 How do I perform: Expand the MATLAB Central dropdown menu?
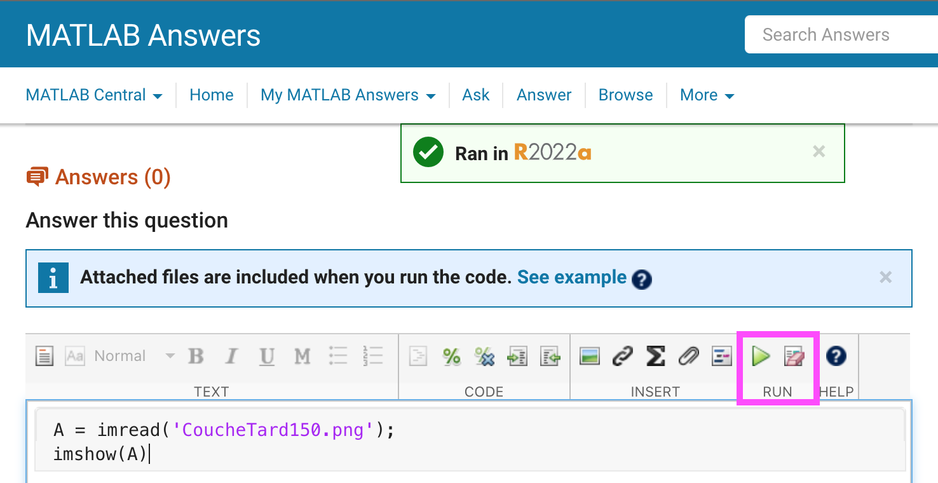pos(94,95)
